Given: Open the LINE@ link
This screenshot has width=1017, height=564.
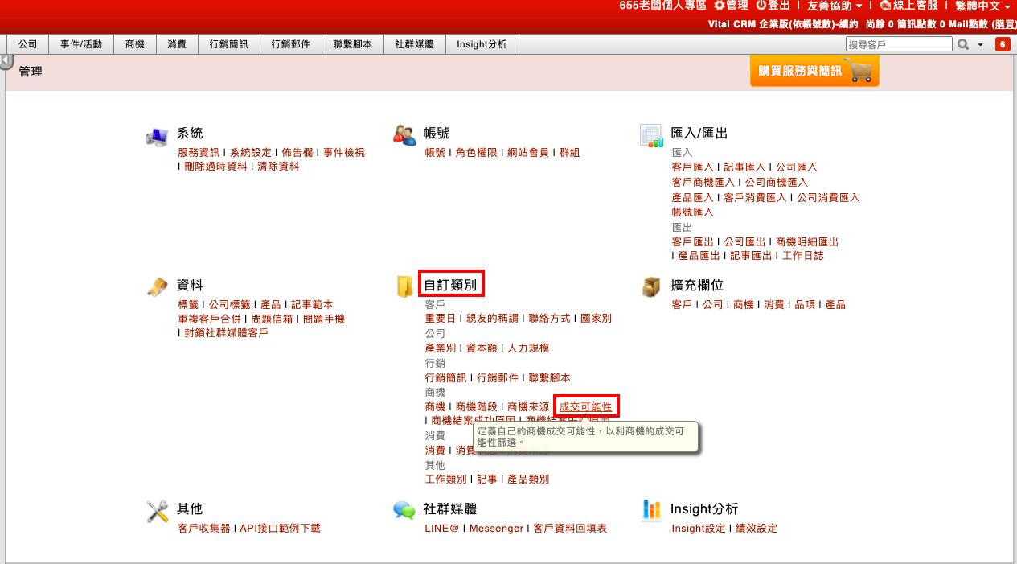Looking at the screenshot, I should pos(442,528).
